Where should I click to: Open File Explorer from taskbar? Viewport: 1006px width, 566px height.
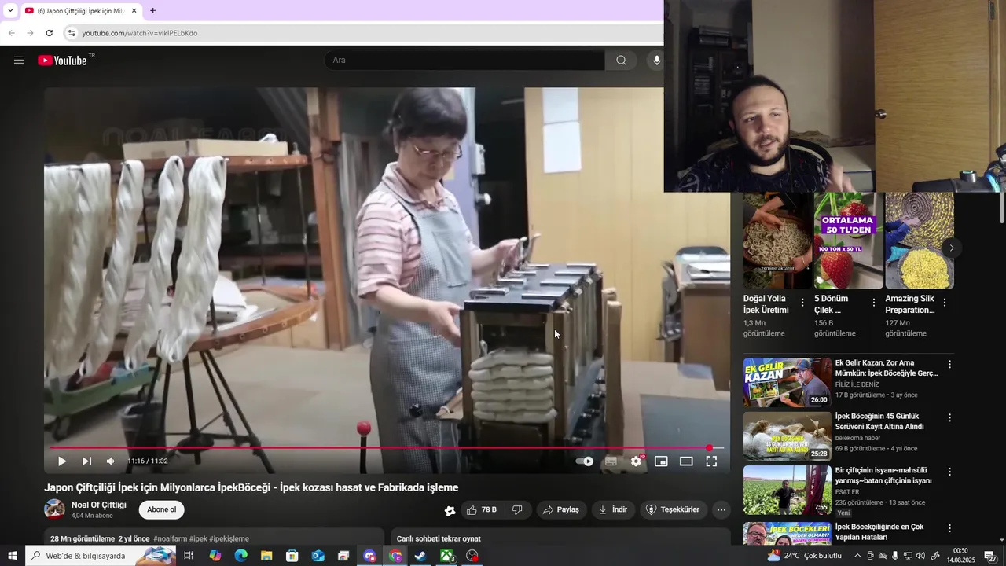(266, 556)
